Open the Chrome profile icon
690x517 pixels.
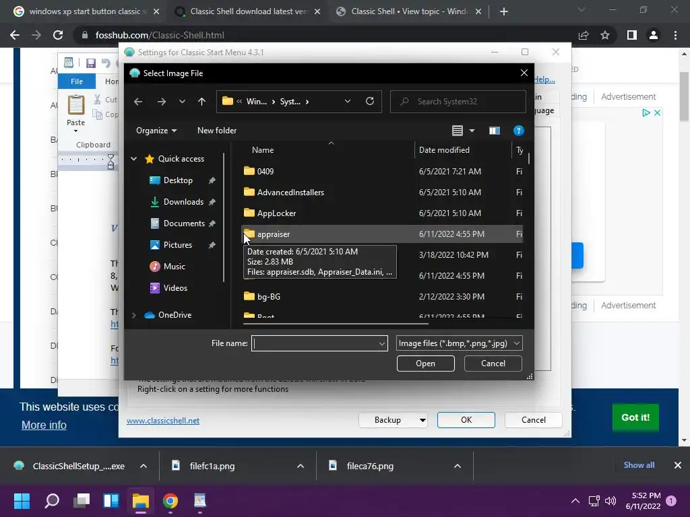point(654,35)
